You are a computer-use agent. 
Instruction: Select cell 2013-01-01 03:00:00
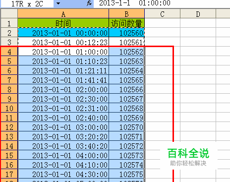point(63,127)
